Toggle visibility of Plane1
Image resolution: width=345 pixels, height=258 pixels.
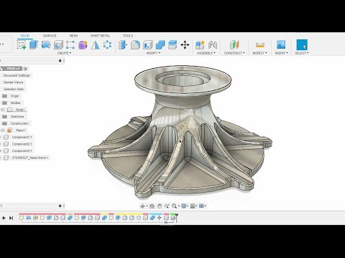[3, 130]
